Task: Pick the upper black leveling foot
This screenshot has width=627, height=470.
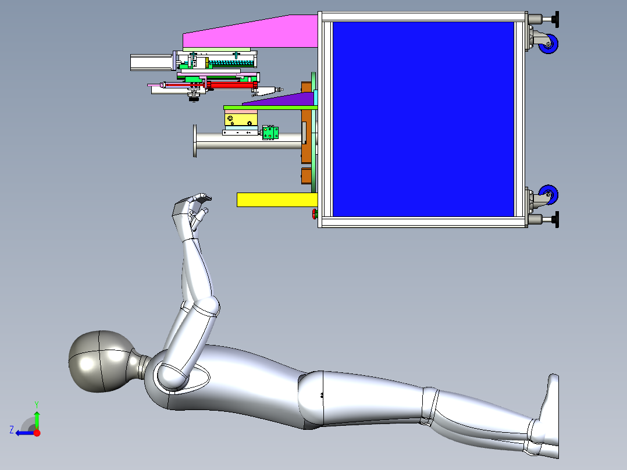Action: (556, 19)
